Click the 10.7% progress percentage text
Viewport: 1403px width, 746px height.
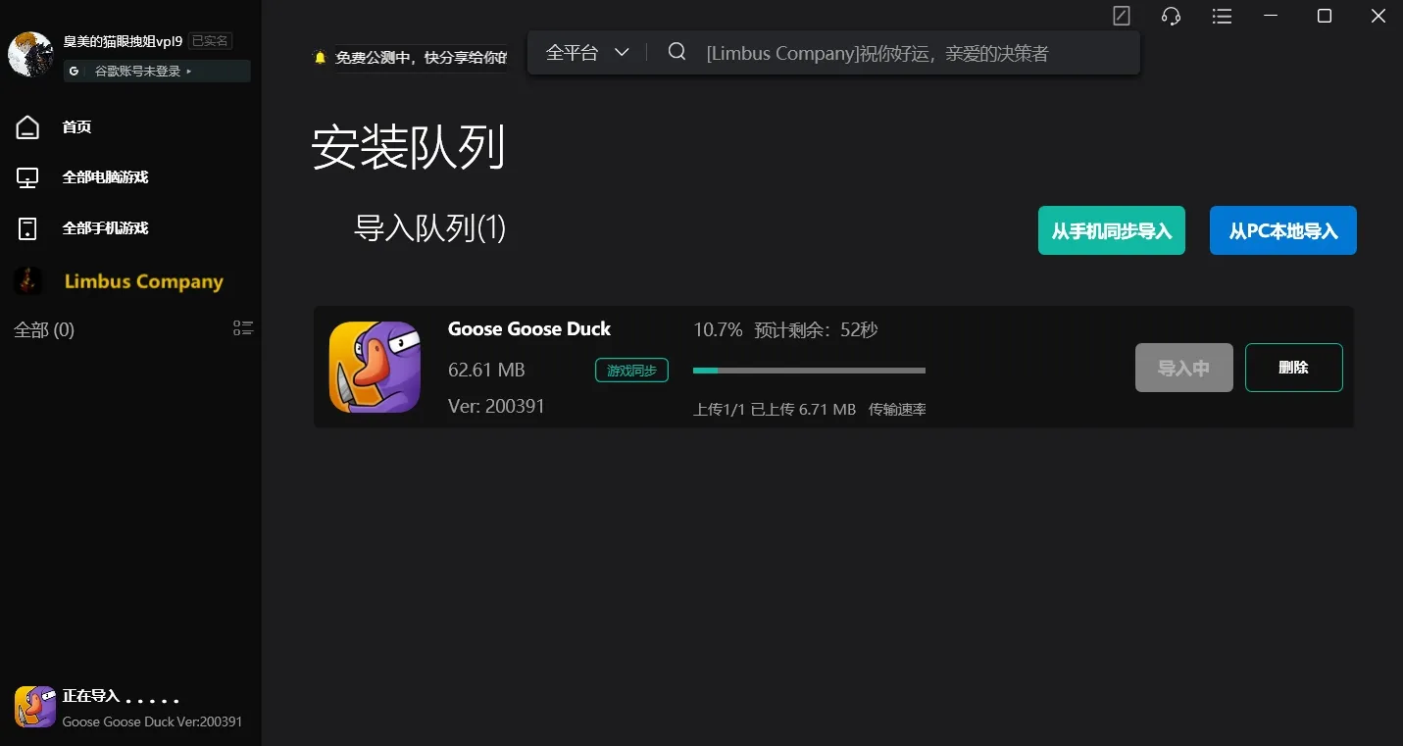(718, 330)
